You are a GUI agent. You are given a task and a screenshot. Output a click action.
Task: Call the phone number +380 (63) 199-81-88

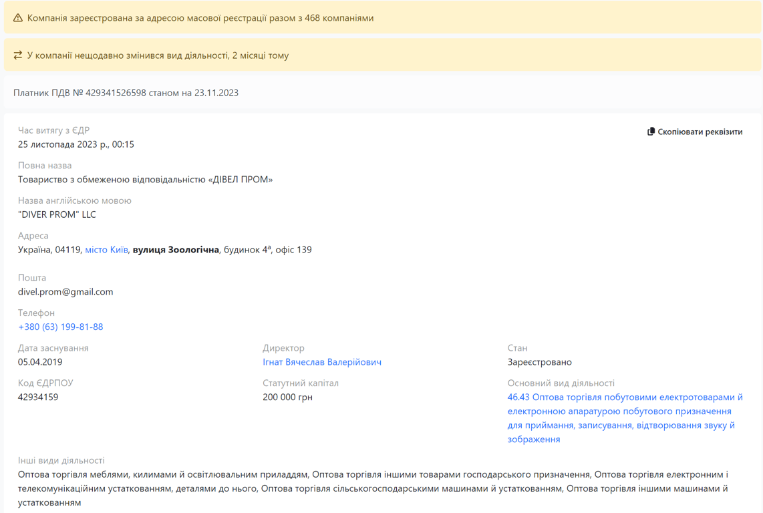point(60,327)
